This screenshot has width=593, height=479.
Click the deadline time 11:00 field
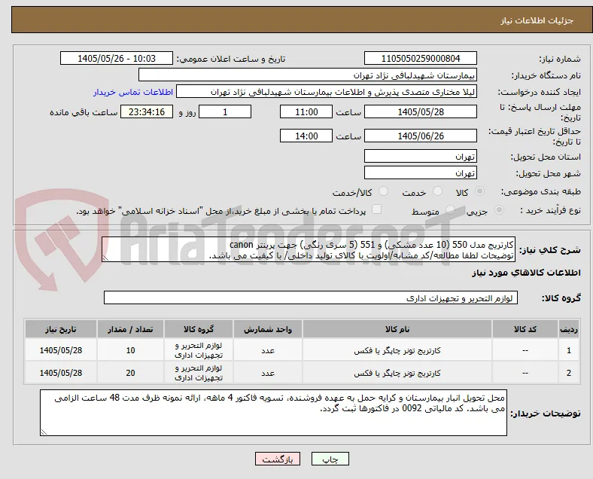(x=306, y=111)
